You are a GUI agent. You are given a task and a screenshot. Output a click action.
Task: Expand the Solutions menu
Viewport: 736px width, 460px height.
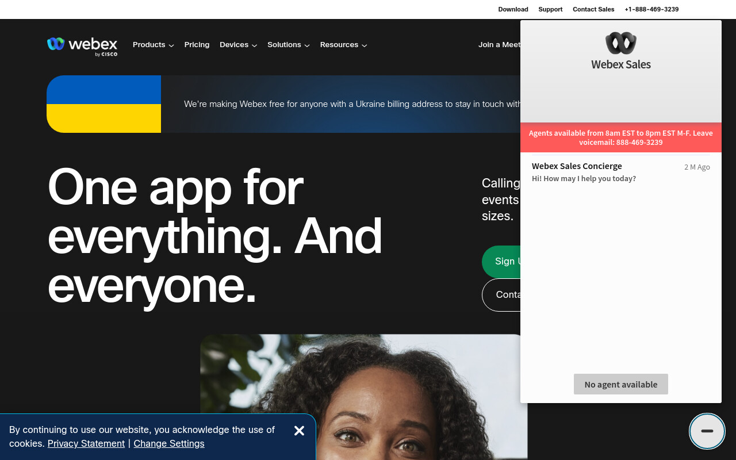pos(289,45)
